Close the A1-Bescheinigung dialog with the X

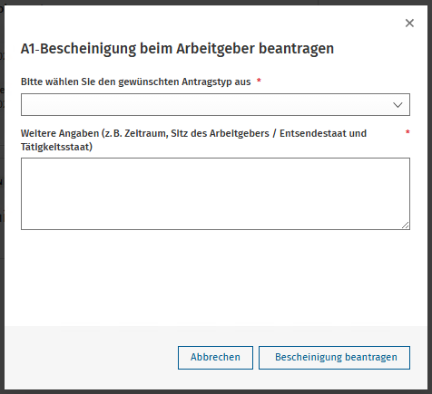coord(409,23)
